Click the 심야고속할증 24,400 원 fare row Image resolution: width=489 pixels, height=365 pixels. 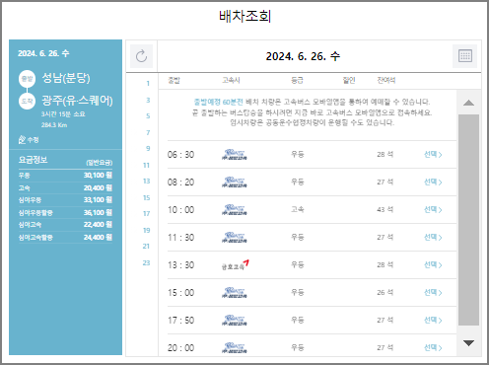click(65, 238)
